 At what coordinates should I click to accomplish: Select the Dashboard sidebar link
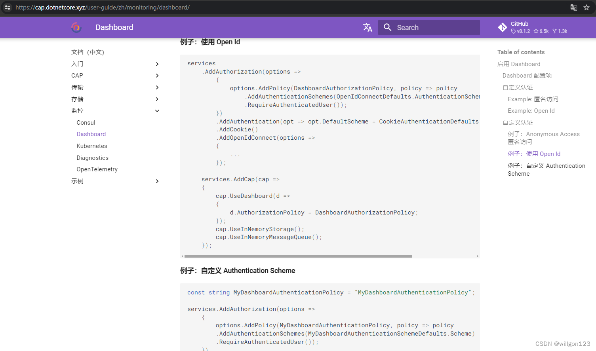[91, 134]
